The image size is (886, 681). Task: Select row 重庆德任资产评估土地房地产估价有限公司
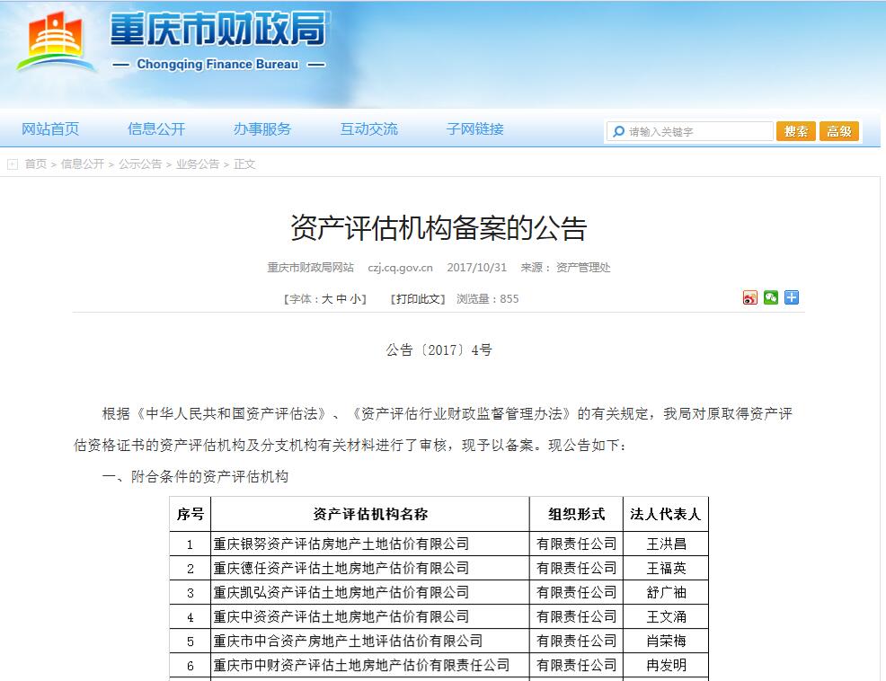tap(439, 569)
